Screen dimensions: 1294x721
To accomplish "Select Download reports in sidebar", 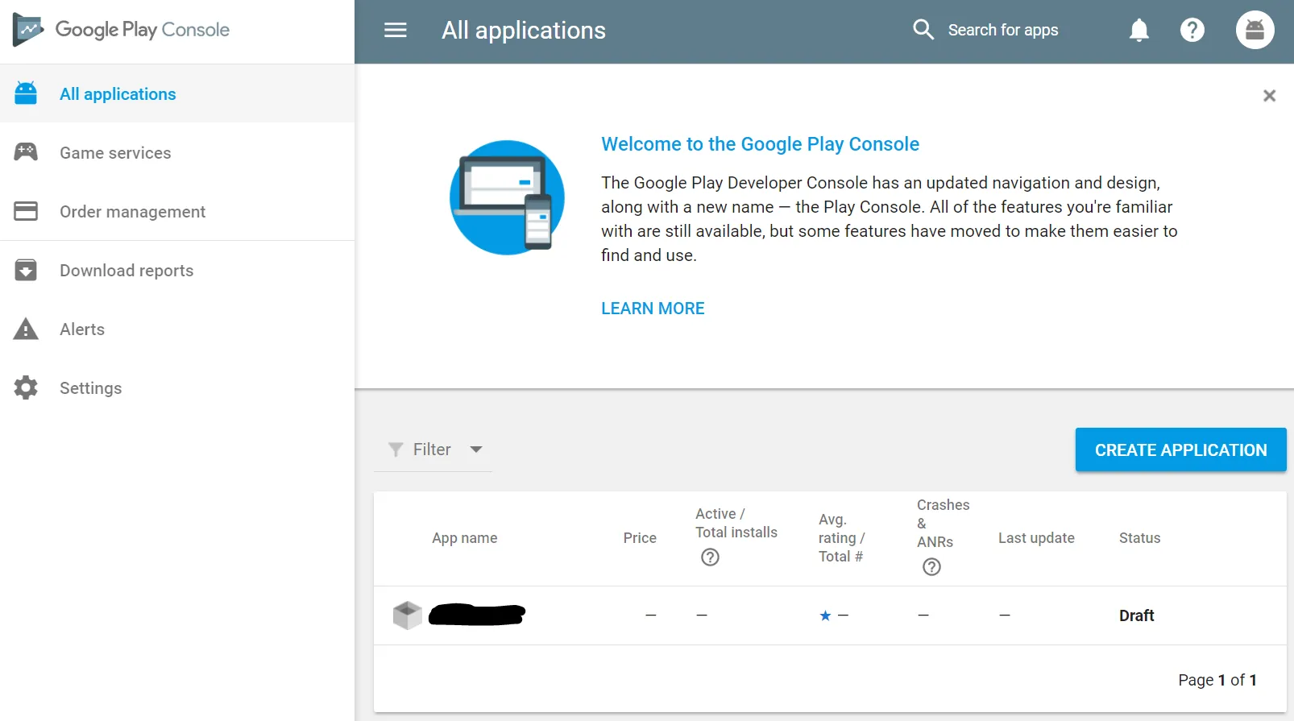I will click(126, 271).
